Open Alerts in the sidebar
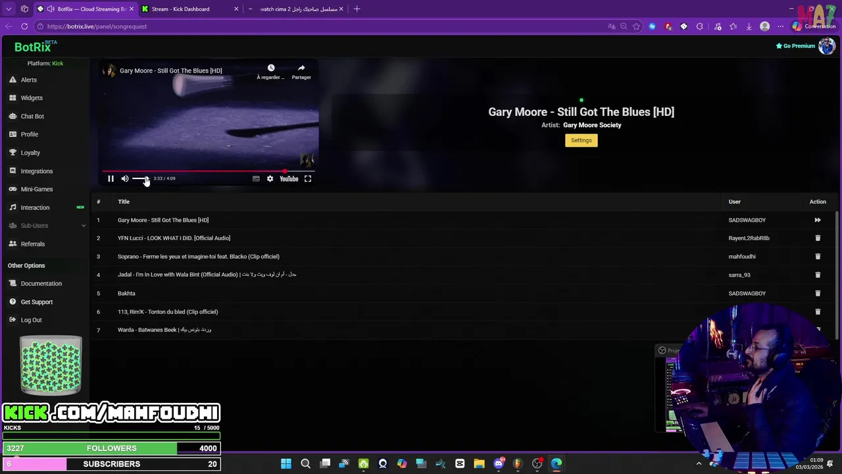This screenshot has width=842, height=474. 28,80
